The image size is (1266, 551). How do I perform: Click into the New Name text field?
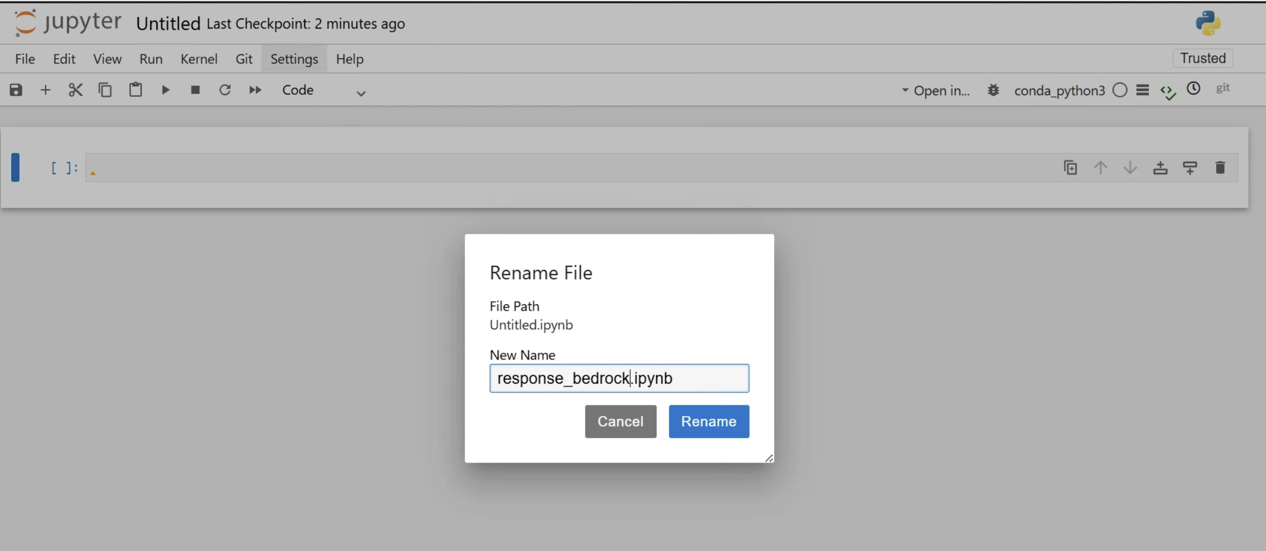tap(619, 378)
